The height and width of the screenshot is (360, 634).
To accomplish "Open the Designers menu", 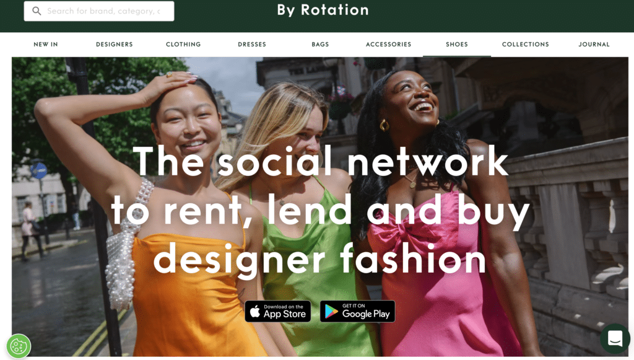I will pos(115,44).
